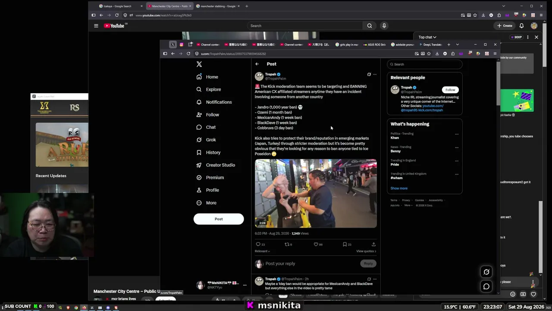Like the Tropah tweet
This screenshot has height=311, width=552.
click(x=316, y=244)
